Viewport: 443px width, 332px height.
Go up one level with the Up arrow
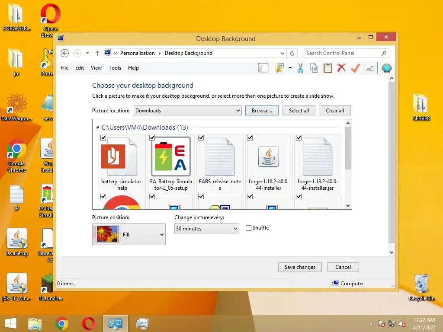point(97,53)
